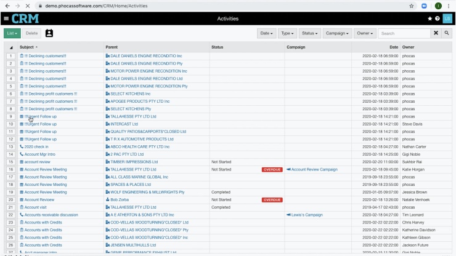Open the Status filter dropdown
The image size is (456, 256).
309,33
